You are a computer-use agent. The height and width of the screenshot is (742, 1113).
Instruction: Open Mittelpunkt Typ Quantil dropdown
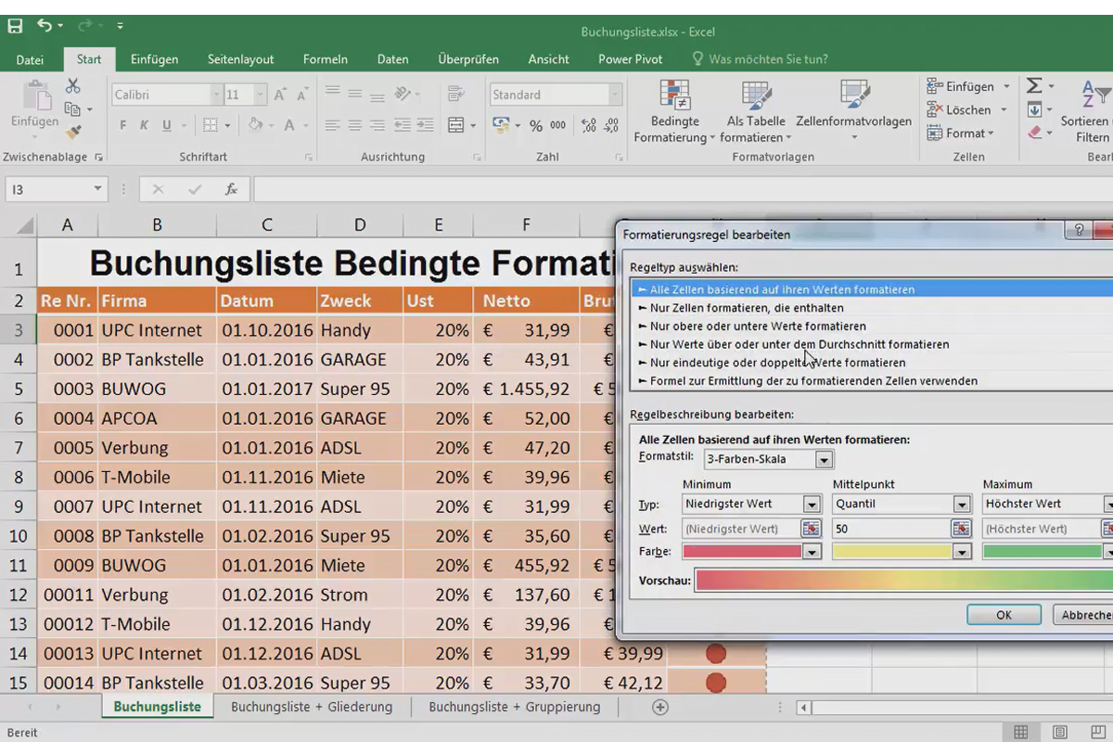[962, 505]
